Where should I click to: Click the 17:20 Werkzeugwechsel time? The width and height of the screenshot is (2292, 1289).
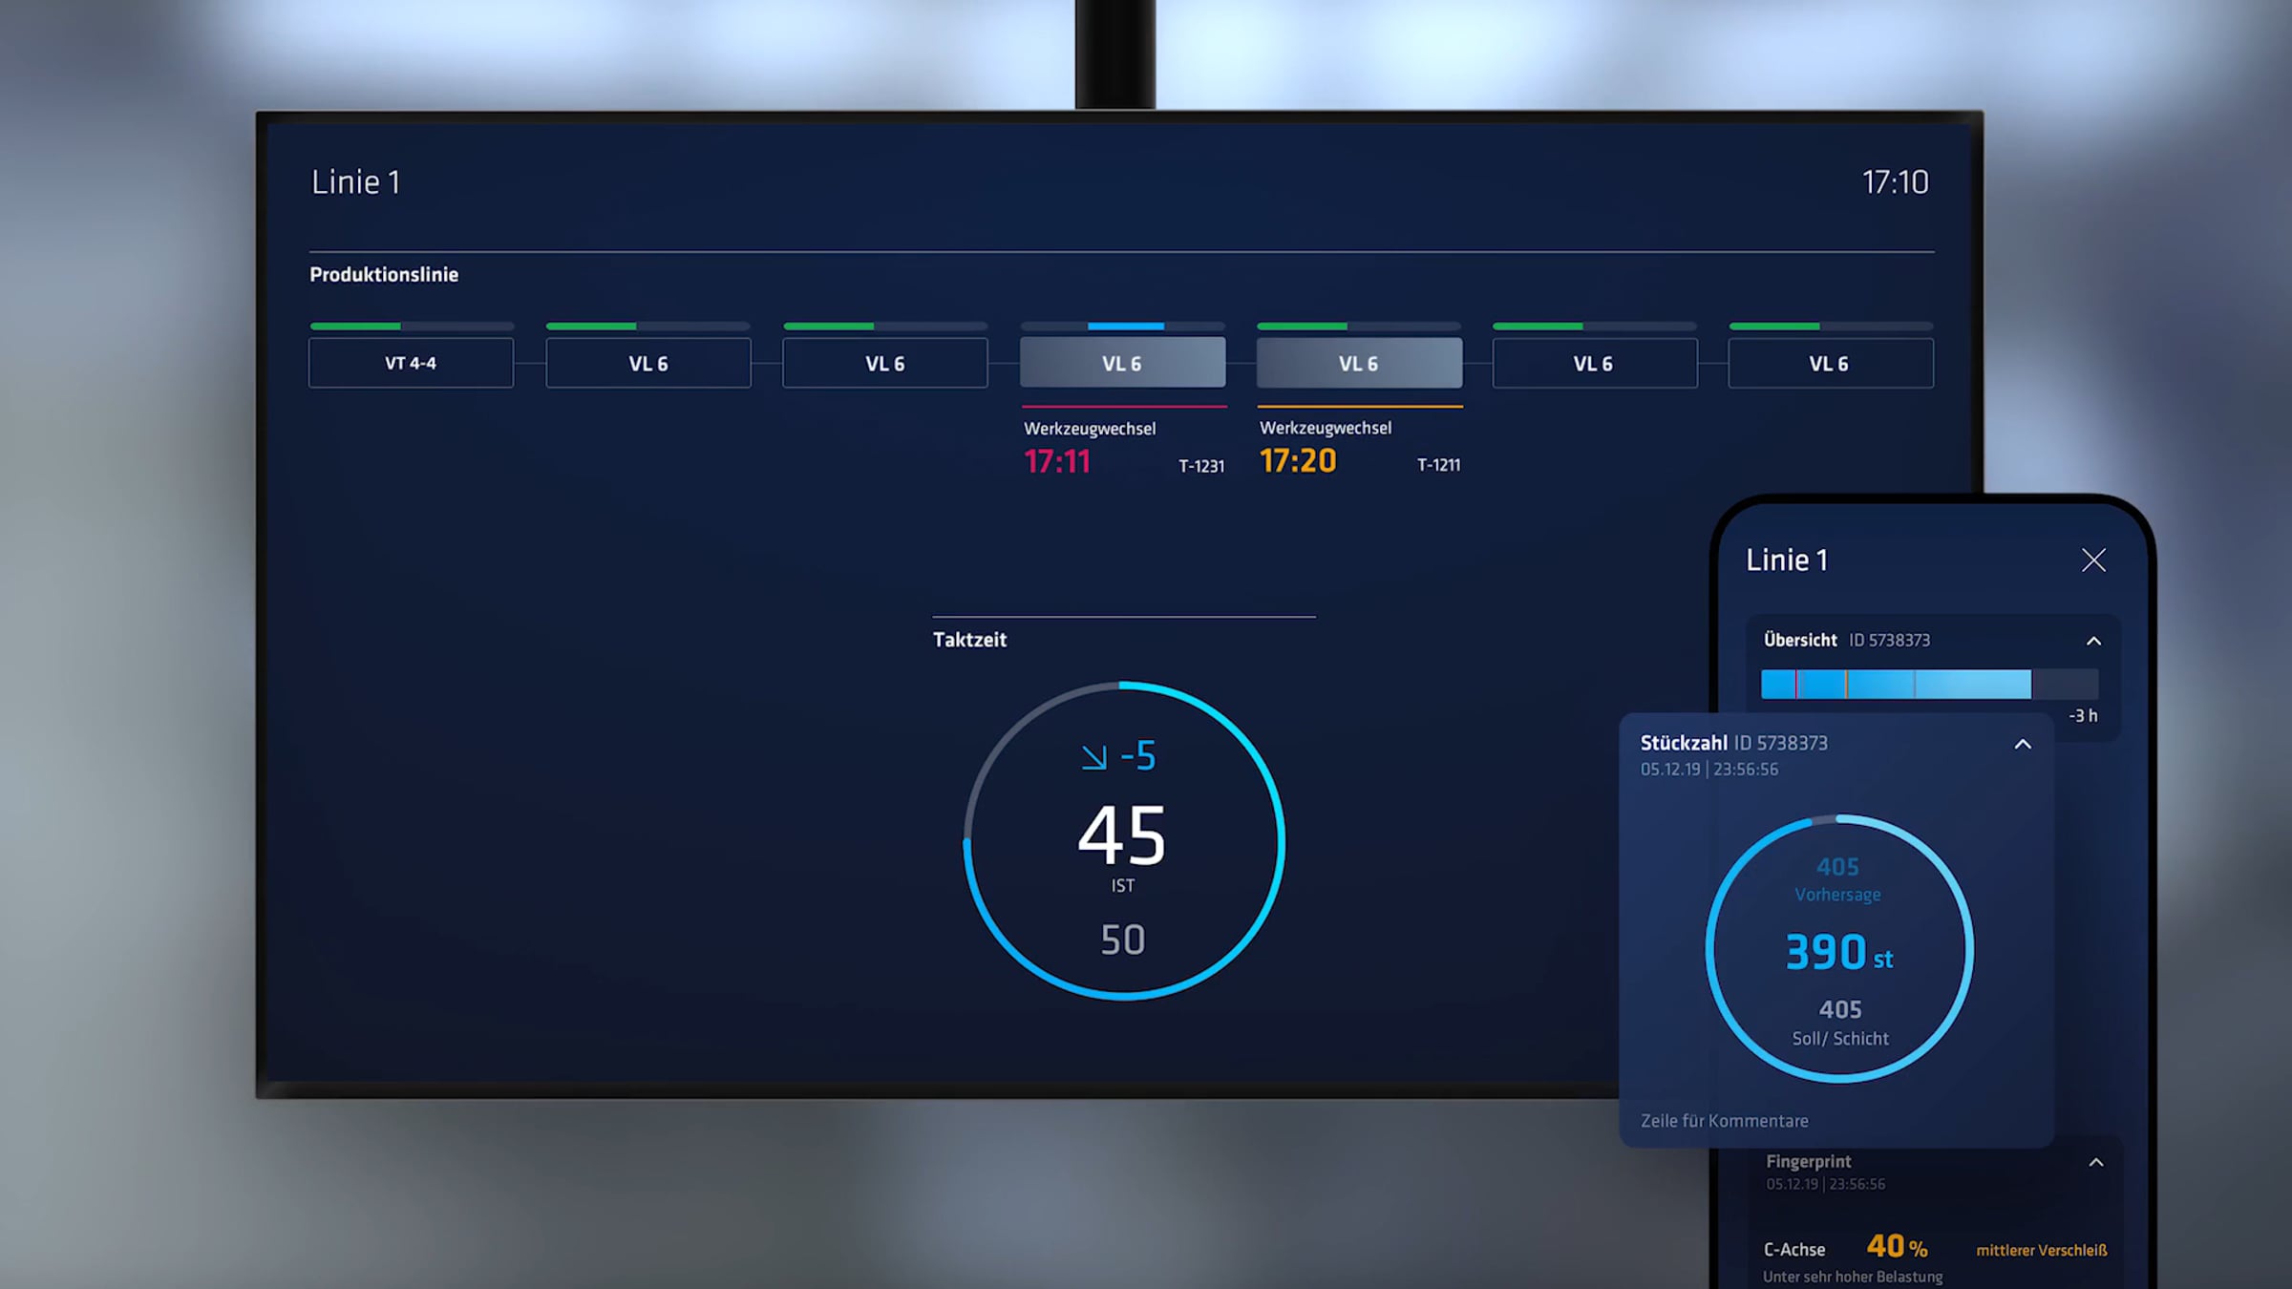tap(1298, 461)
